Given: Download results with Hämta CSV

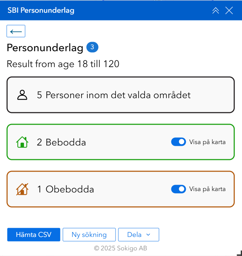Looking at the screenshot, I should pos(34,235).
